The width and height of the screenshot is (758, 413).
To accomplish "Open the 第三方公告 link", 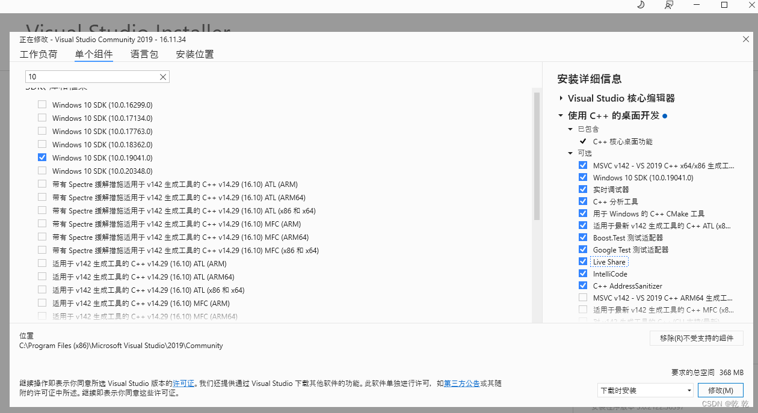I will [x=461, y=383].
